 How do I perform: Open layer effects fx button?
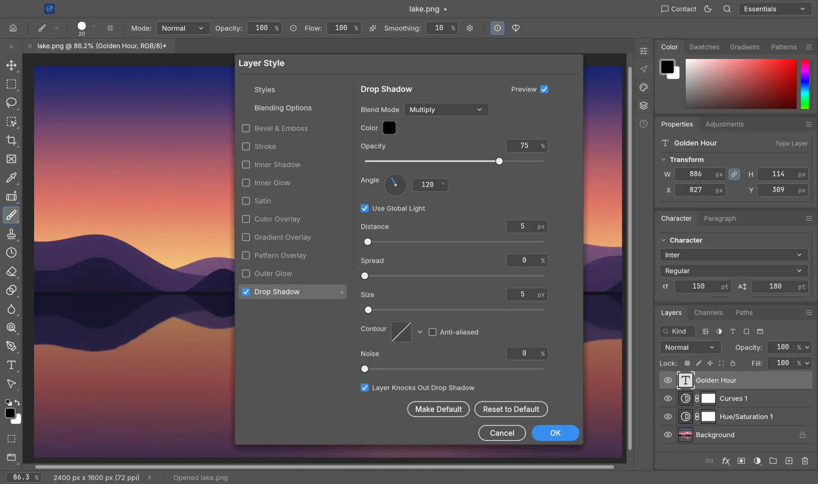pos(726,461)
